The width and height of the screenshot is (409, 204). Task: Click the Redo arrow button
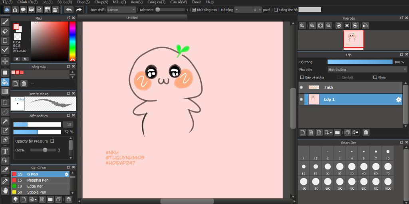coord(79,10)
